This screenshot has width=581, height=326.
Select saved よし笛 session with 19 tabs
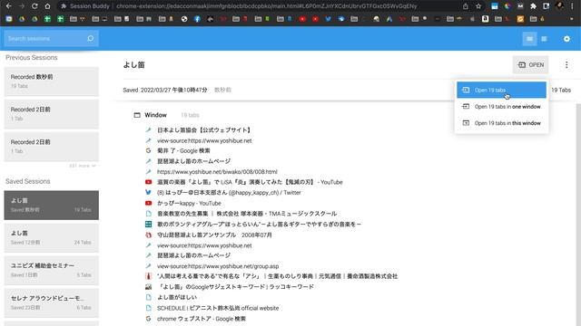point(52,206)
